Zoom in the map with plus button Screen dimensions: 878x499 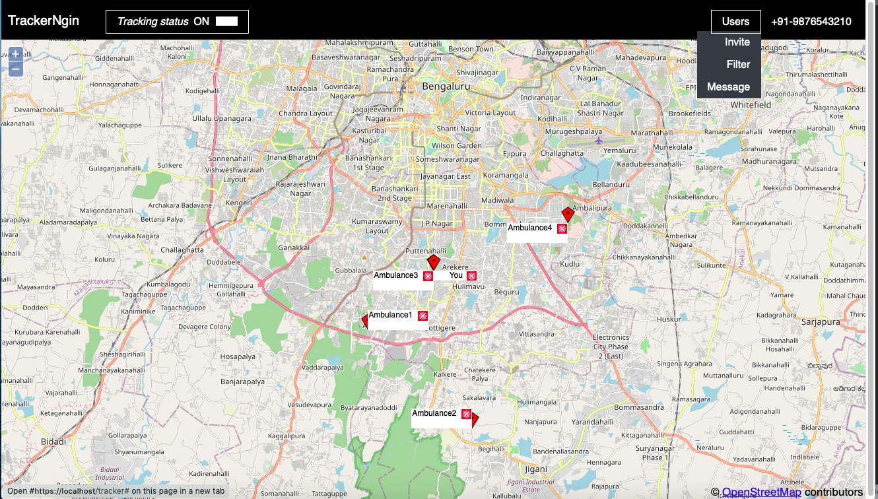(17, 54)
